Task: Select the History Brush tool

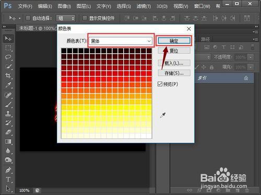Action: (x=8, y=123)
